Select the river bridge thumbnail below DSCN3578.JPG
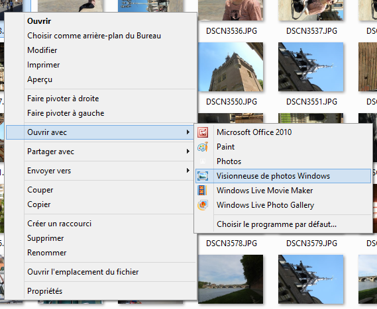377x309 pixels. (x=231, y=279)
